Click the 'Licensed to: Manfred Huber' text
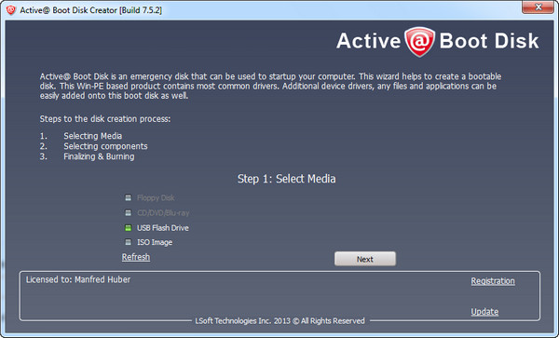The width and height of the screenshot is (559, 338). [x=78, y=279]
